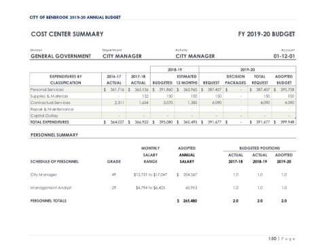This screenshot has height=252, width=326.
Task: Select the Contractual Services row label
Action: coord(50,103)
